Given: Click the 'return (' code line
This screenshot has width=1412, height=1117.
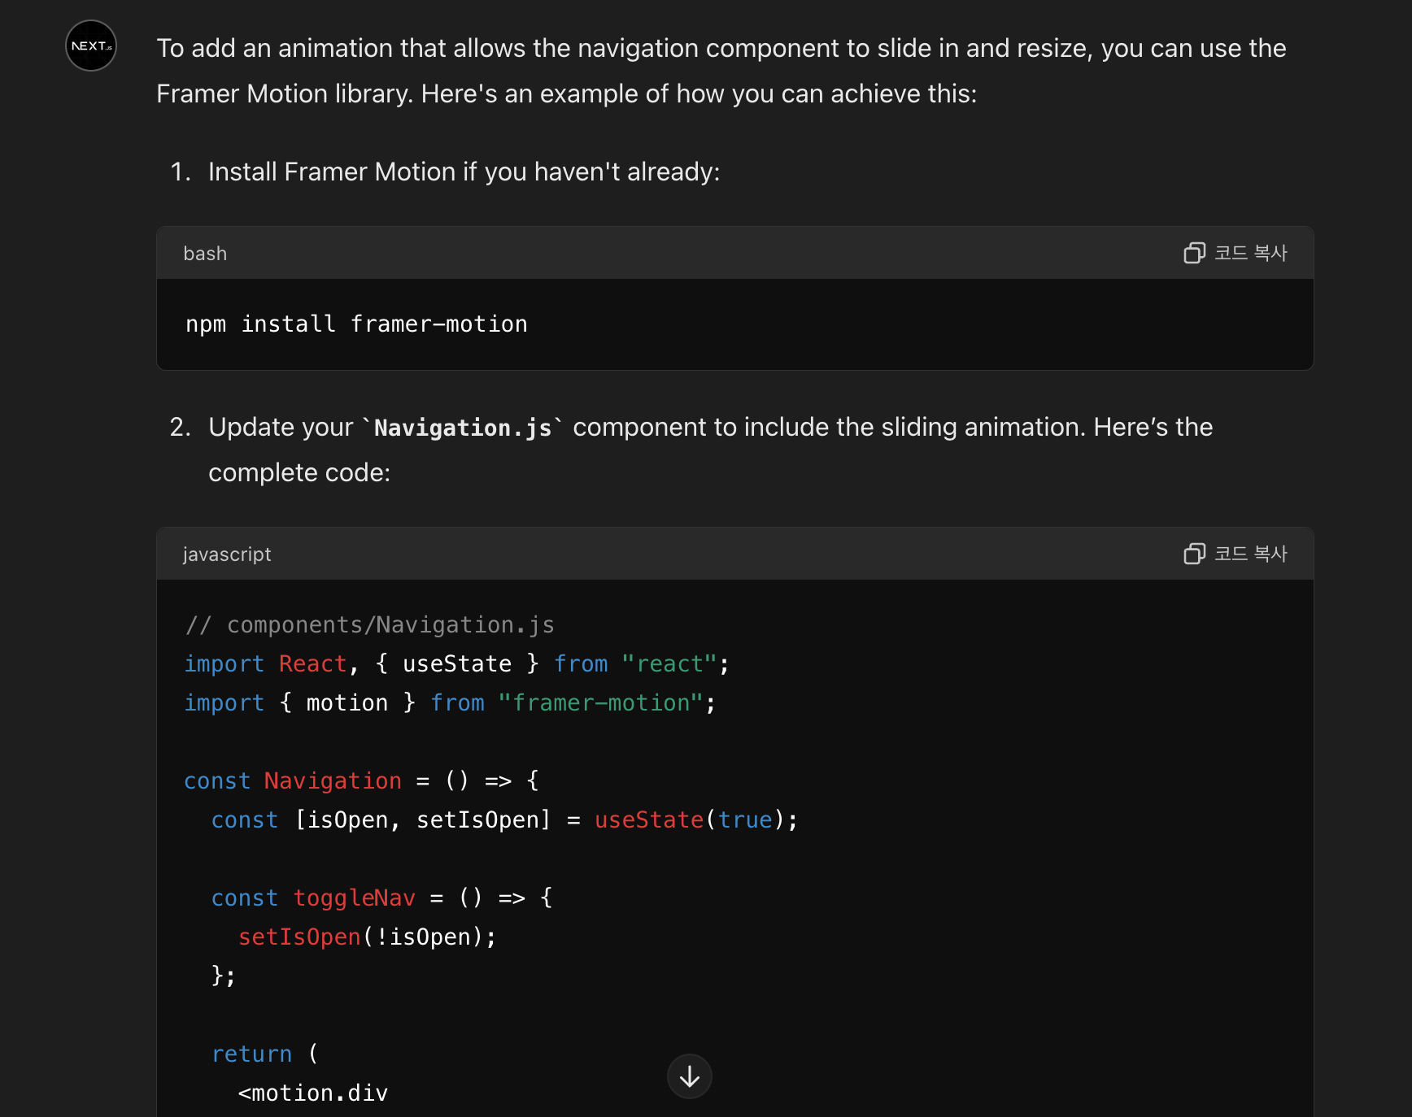Looking at the screenshot, I should tap(265, 1054).
